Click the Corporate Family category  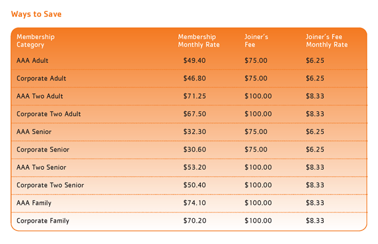[43, 221]
